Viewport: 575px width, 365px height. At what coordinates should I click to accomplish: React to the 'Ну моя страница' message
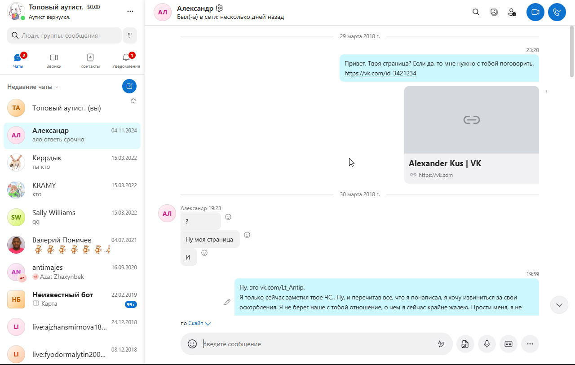247,235
